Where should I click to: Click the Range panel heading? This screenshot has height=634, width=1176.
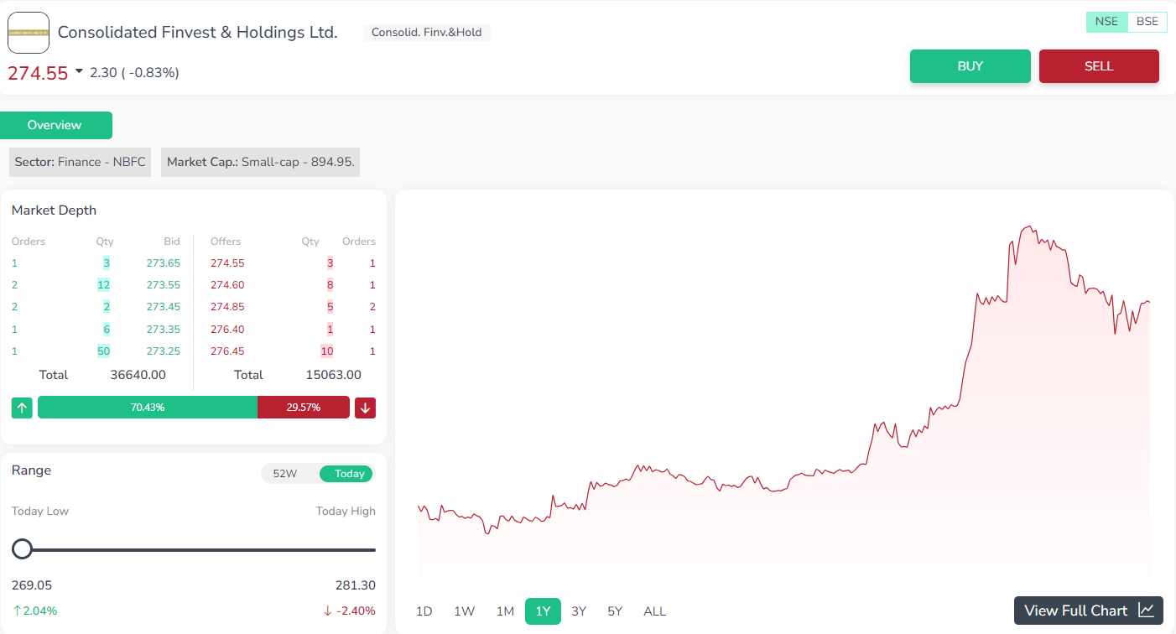point(31,470)
